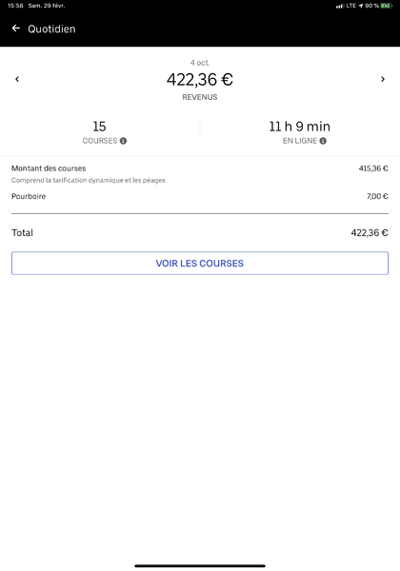Image resolution: width=400 pixels, height=571 pixels.
Task: Open the info icon beside EN LIGNE
Action: [x=323, y=141]
